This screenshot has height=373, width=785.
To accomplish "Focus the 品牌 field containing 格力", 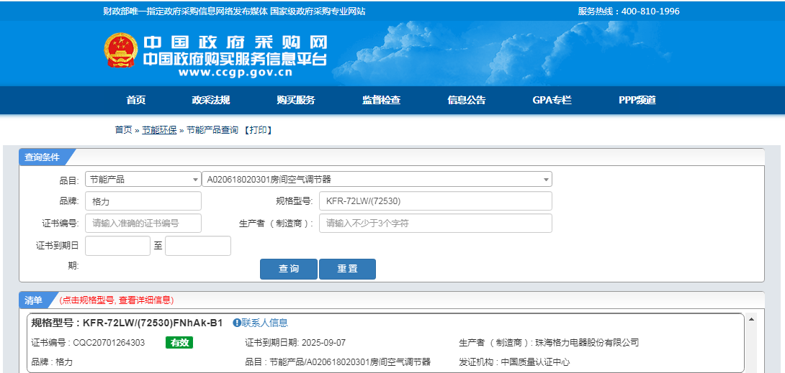I will coord(143,201).
